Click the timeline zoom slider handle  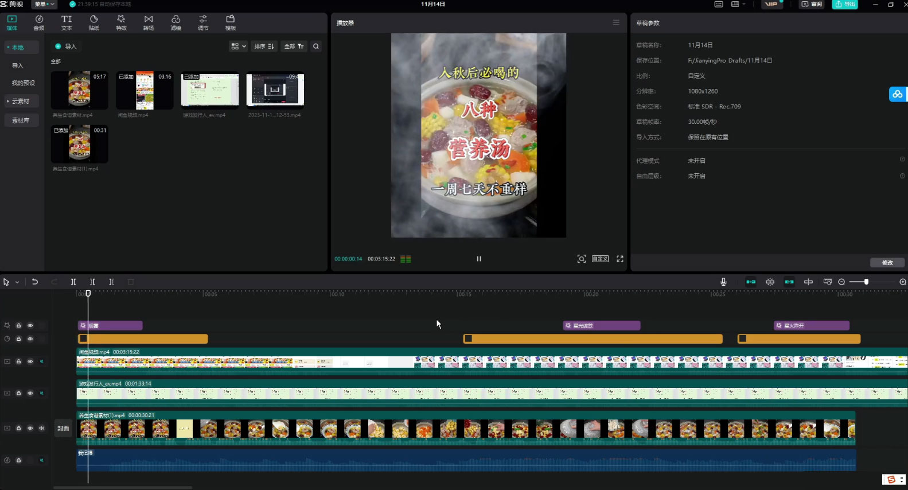click(x=866, y=282)
